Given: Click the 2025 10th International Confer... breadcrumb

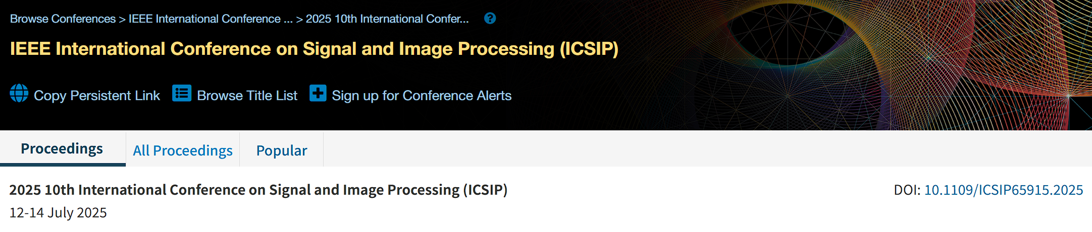Looking at the screenshot, I should [387, 19].
